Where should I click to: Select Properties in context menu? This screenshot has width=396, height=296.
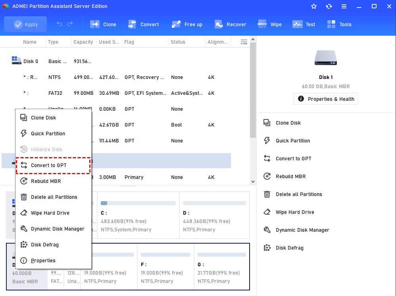click(x=53, y=261)
